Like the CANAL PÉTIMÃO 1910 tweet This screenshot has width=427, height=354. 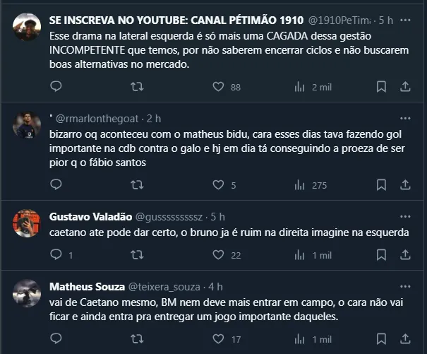coord(218,87)
